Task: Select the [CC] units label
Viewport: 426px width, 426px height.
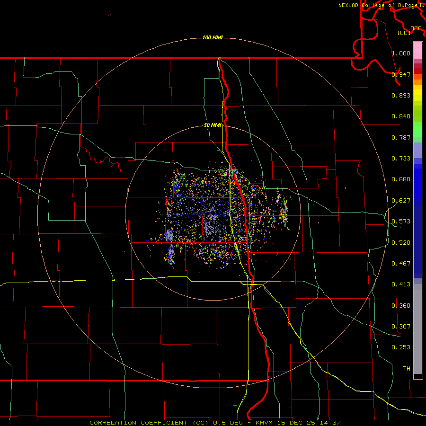Action: click(404, 33)
